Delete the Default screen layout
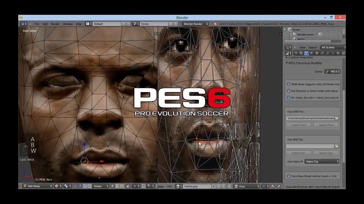Viewport: 364px width, 204px height. point(128,24)
